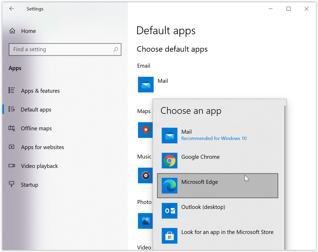Select Google Chrome from the app list
The width and height of the screenshot is (318, 252).
click(218, 161)
